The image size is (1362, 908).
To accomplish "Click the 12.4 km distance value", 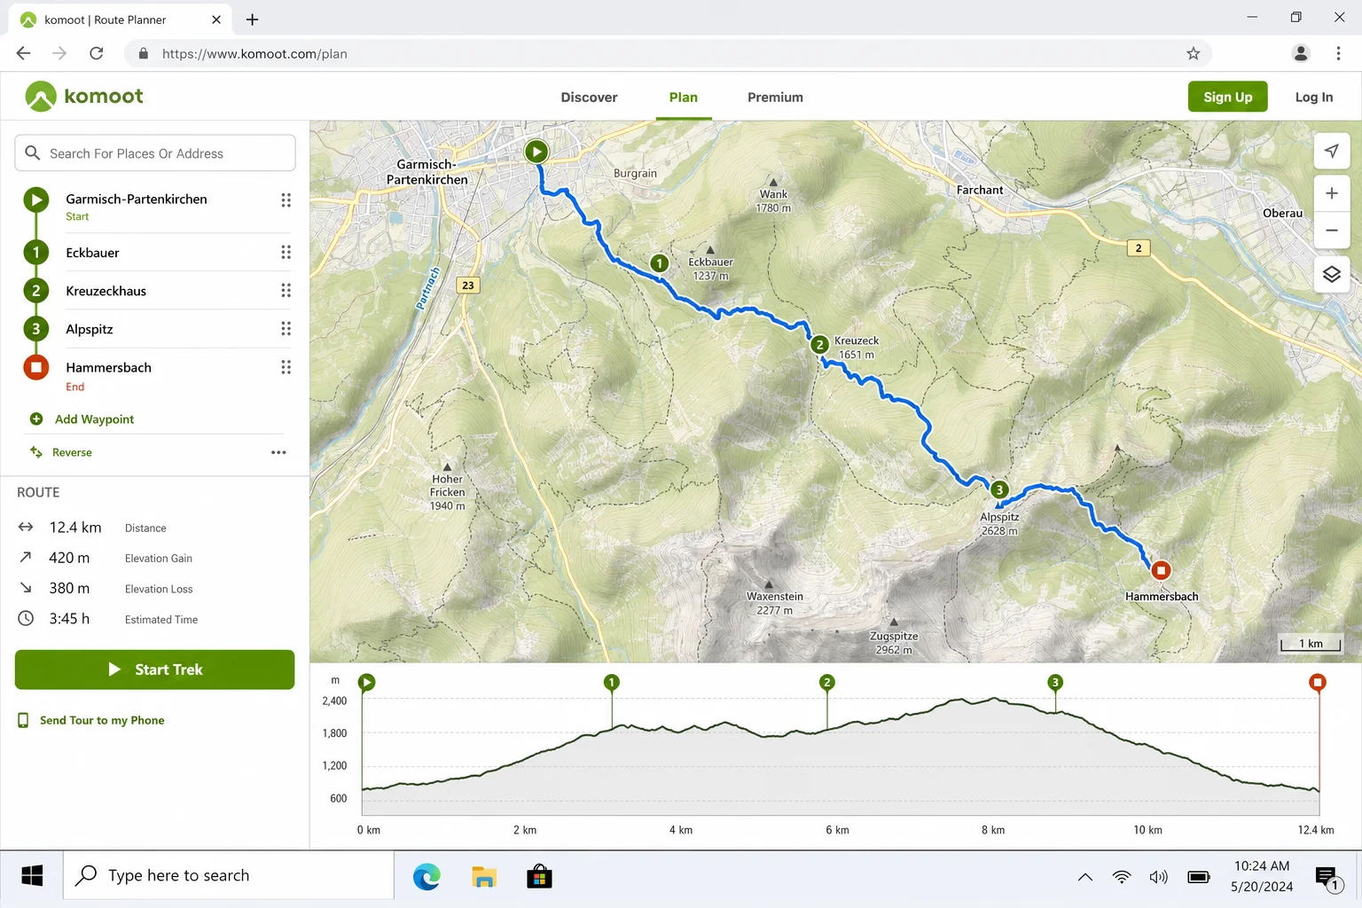I will (75, 528).
